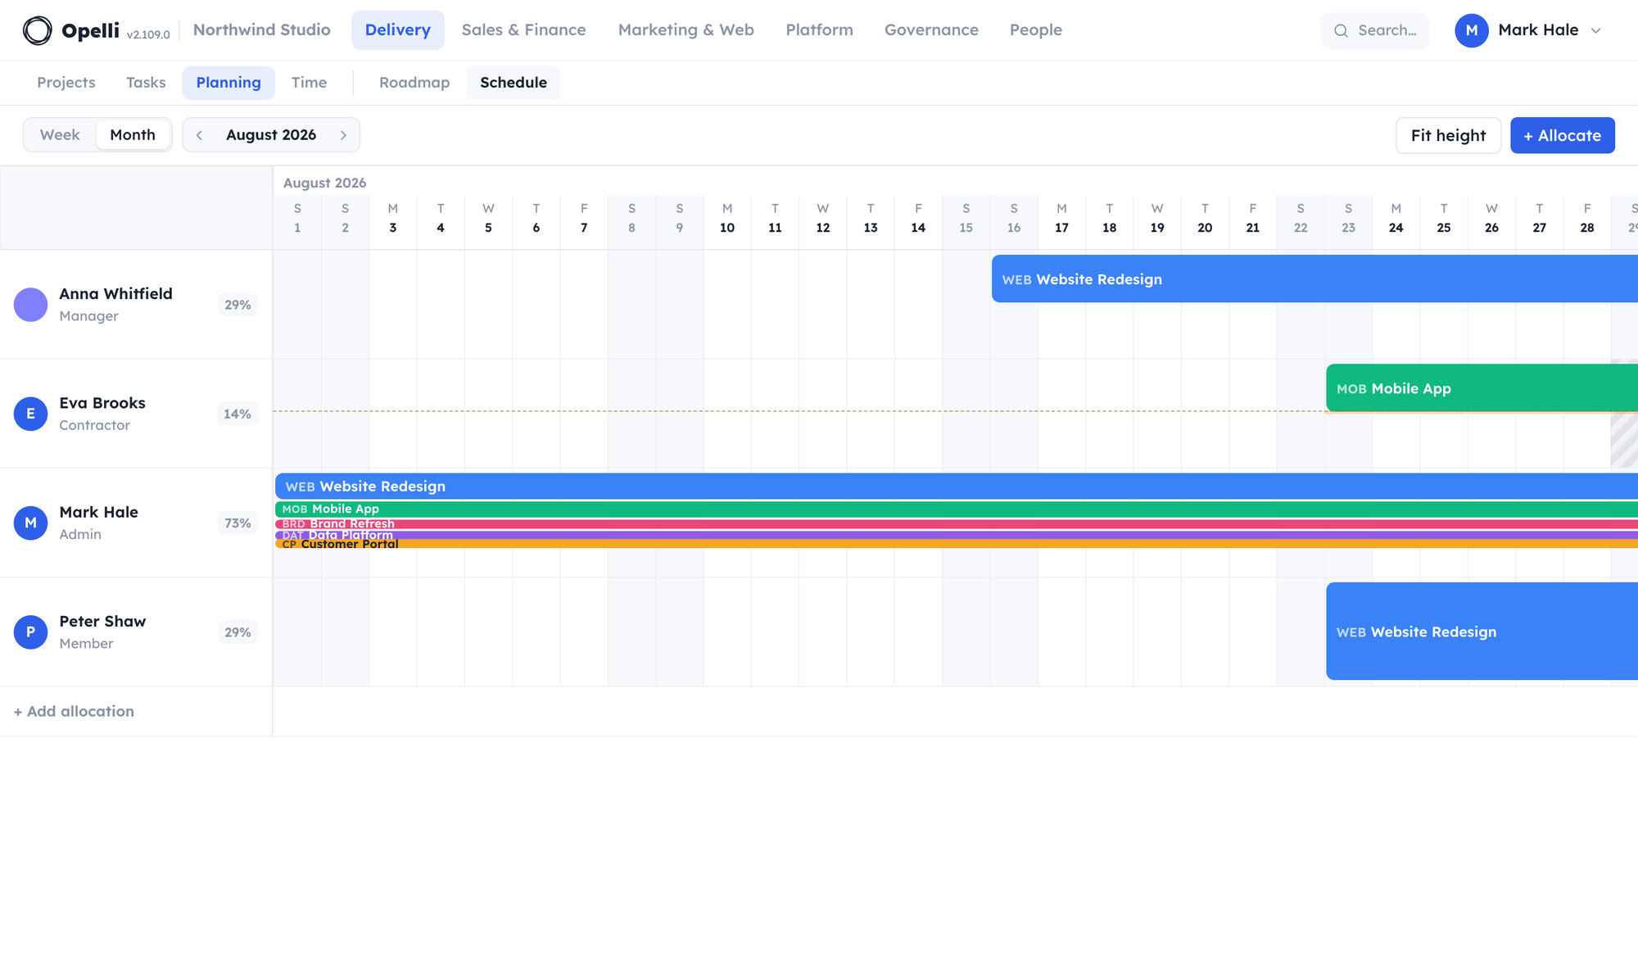Select Anna Whitfield's Website Redesign bar
1638x978 pixels.
tap(1314, 278)
